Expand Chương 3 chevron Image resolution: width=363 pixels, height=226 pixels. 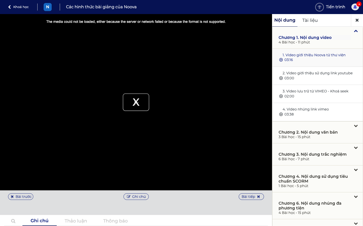(356, 148)
